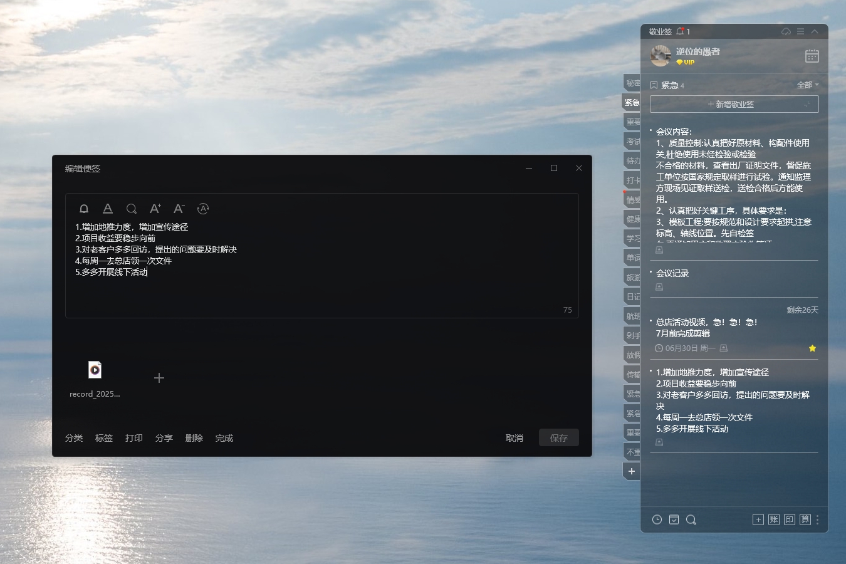Expand the 全部 filter dropdown
This screenshot has height=564, width=846.
[x=807, y=85]
